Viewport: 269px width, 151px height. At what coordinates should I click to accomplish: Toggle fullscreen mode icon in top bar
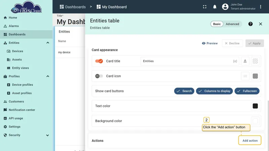click(205, 7)
